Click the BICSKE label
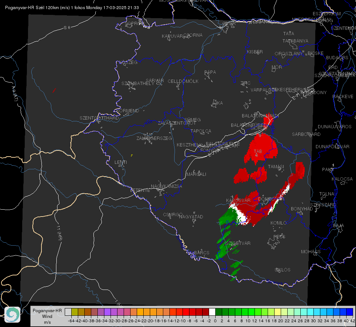 point(316,53)
